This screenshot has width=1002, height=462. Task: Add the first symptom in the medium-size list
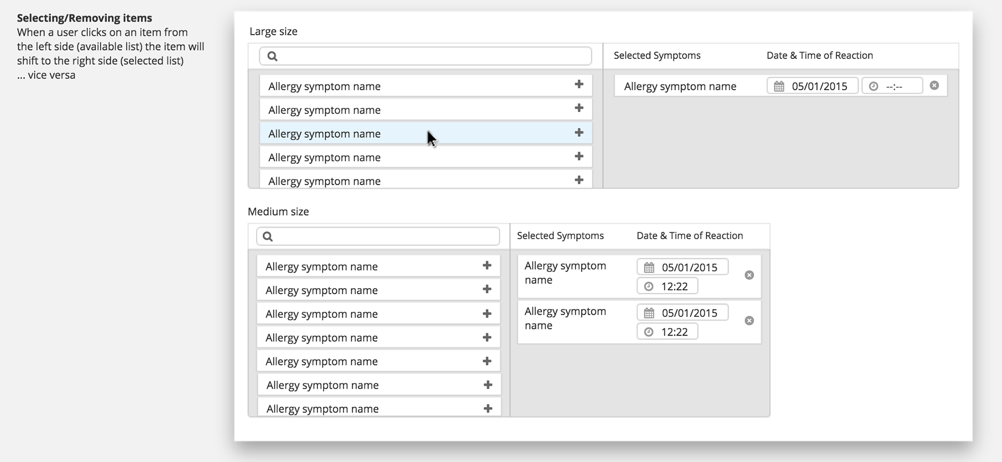point(487,265)
